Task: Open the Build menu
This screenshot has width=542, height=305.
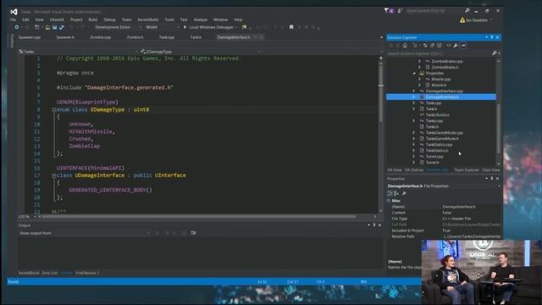Action: 92,19
